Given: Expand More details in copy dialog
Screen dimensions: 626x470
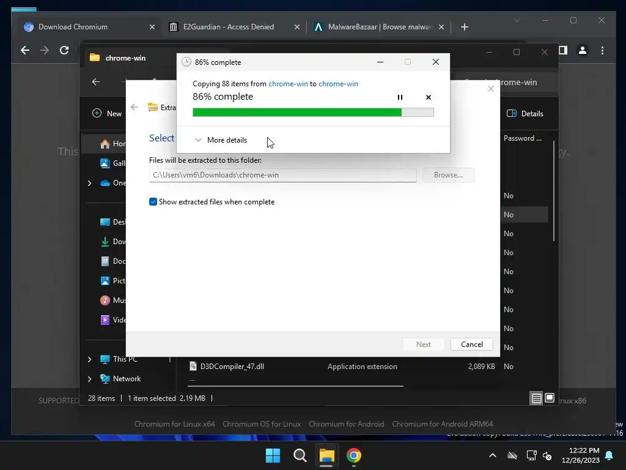Looking at the screenshot, I should click(x=221, y=140).
